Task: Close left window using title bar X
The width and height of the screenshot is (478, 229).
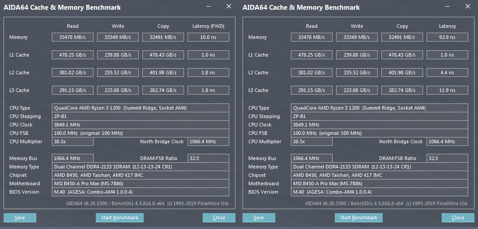Action: point(229,7)
